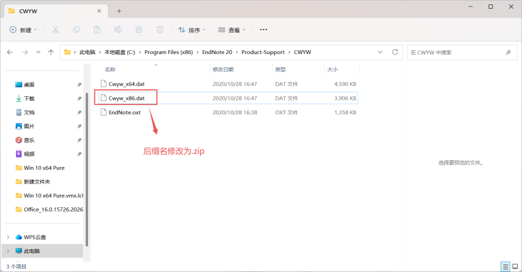Open 下载 in quick access
Image resolution: width=522 pixels, height=272 pixels.
click(x=29, y=98)
